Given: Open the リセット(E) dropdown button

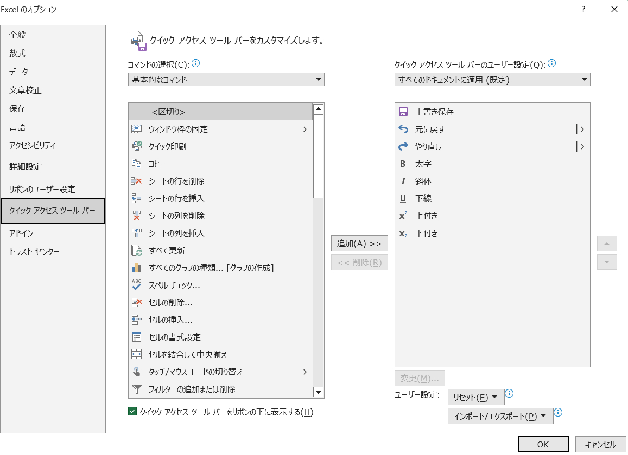Looking at the screenshot, I should [476, 397].
